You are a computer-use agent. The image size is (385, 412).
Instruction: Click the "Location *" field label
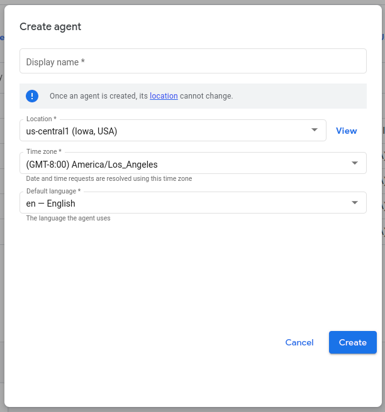coord(42,119)
